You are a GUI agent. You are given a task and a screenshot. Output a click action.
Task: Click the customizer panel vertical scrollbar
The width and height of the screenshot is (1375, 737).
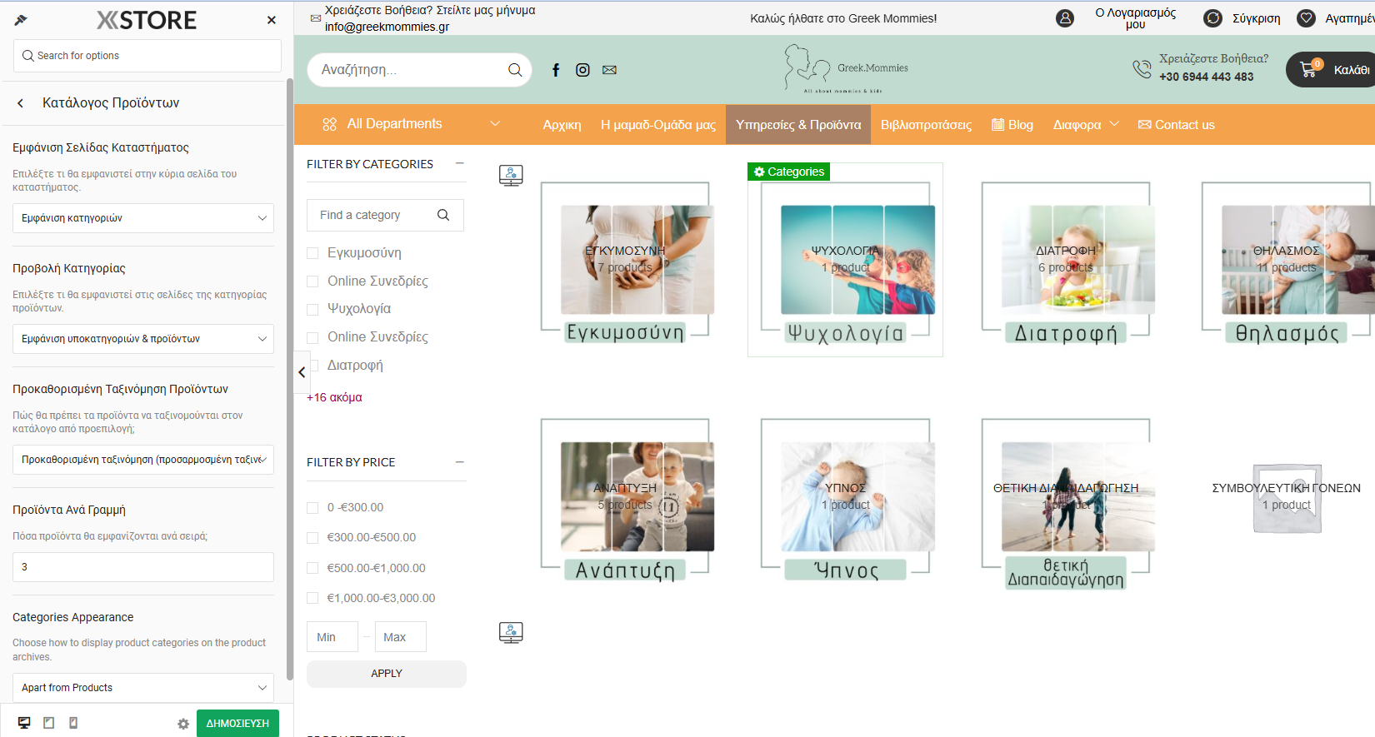289,375
